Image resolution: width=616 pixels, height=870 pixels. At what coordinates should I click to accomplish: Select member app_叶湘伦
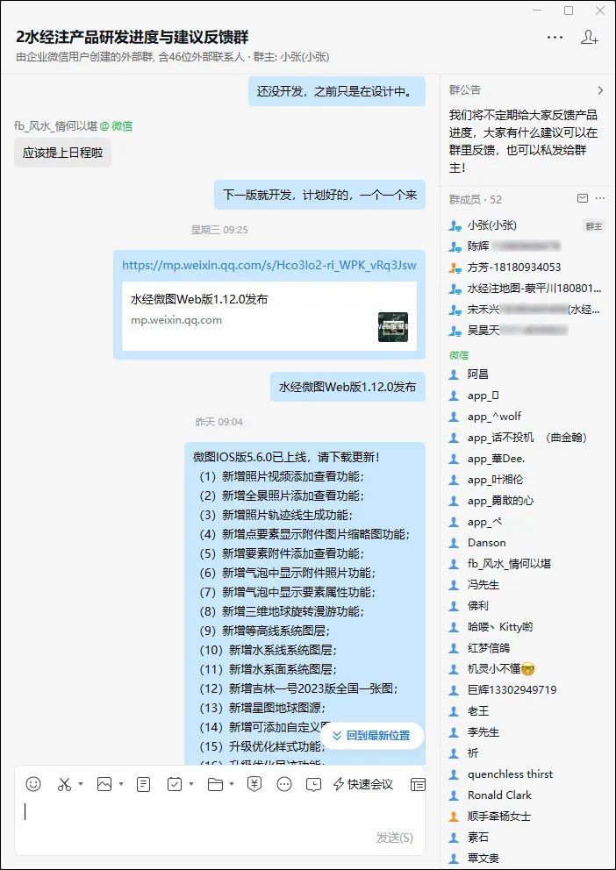pos(527,480)
